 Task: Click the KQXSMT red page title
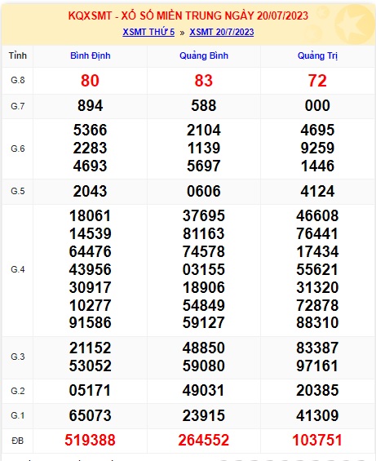(188, 16)
